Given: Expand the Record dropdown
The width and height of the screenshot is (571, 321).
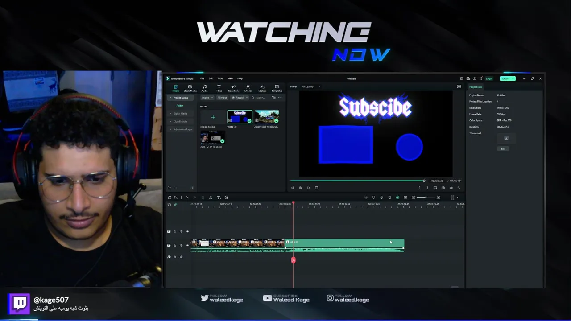Looking at the screenshot, I should (x=240, y=98).
